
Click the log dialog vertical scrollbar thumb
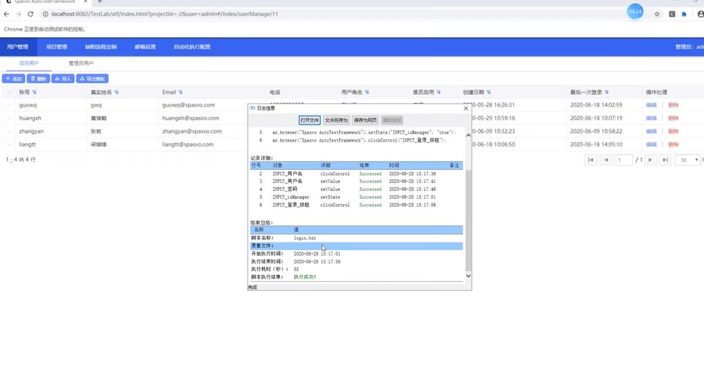[x=468, y=220]
